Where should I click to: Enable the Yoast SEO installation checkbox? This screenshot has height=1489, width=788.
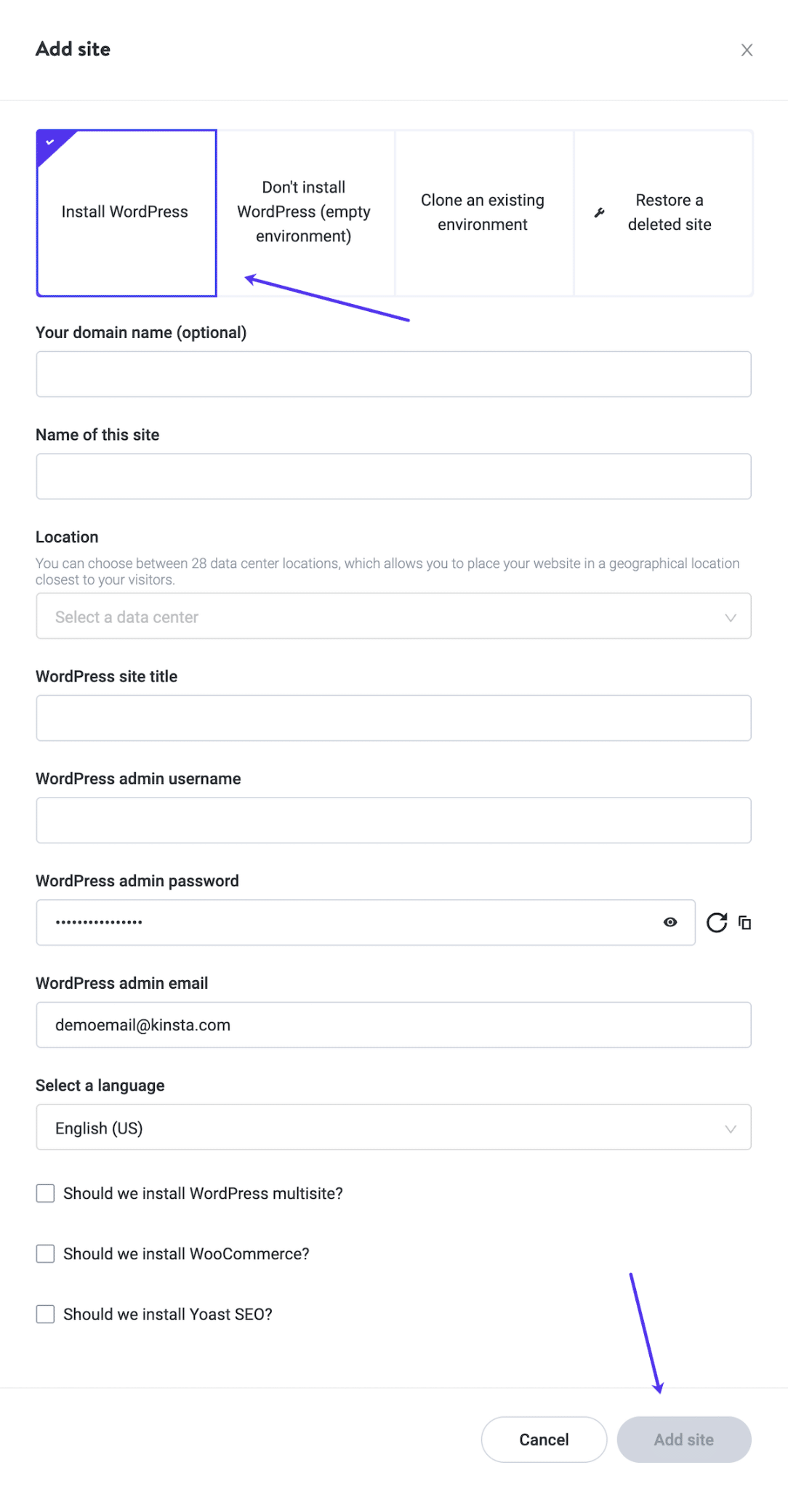coord(45,1313)
